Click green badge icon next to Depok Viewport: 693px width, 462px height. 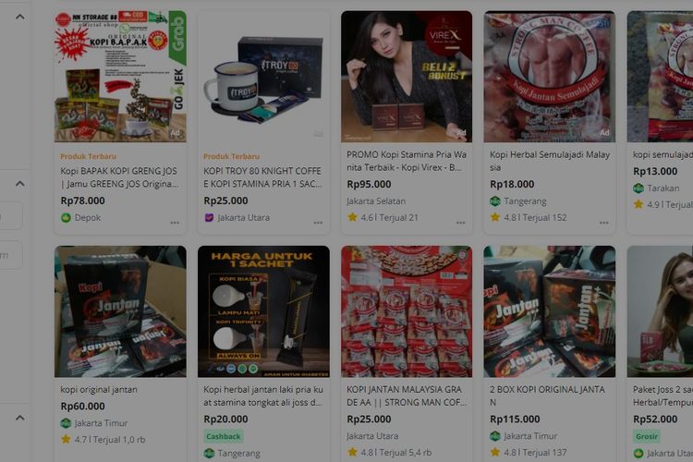tap(66, 217)
